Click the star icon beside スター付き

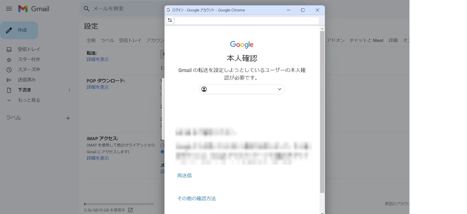click(9, 60)
